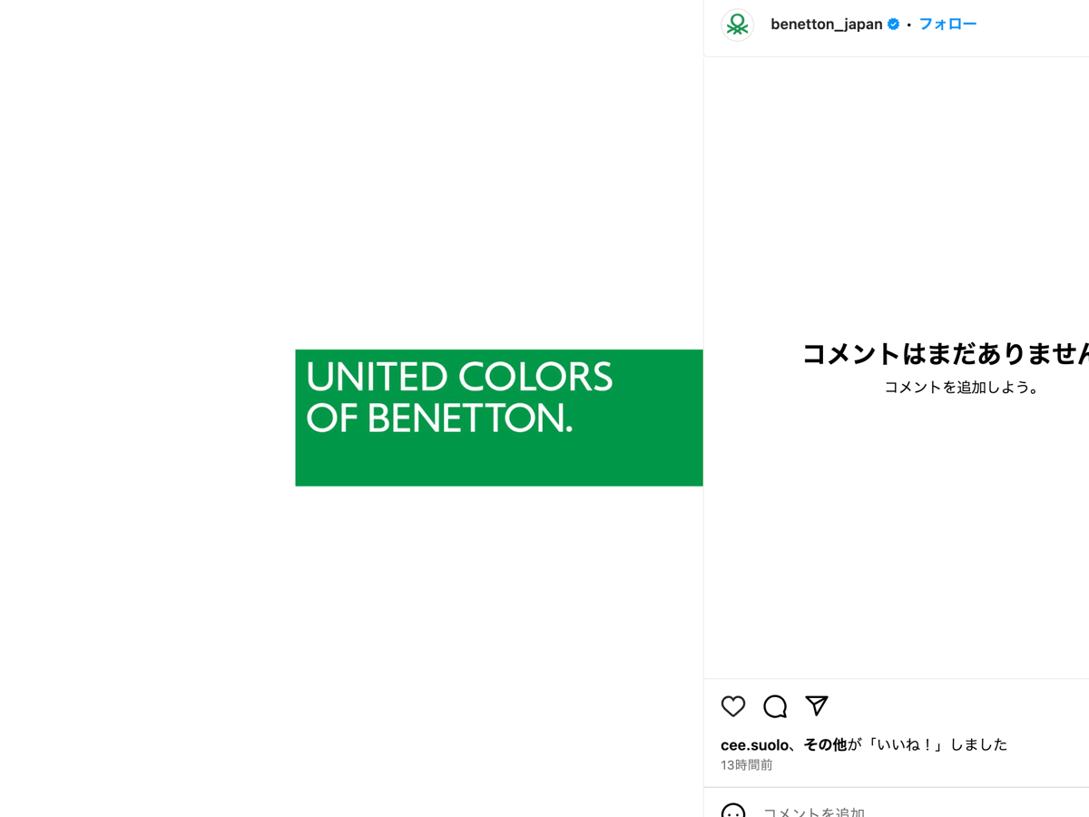Open comments via the speech bubble icon
Viewport: 1089px width, 817px height.
[x=774, y=706]
